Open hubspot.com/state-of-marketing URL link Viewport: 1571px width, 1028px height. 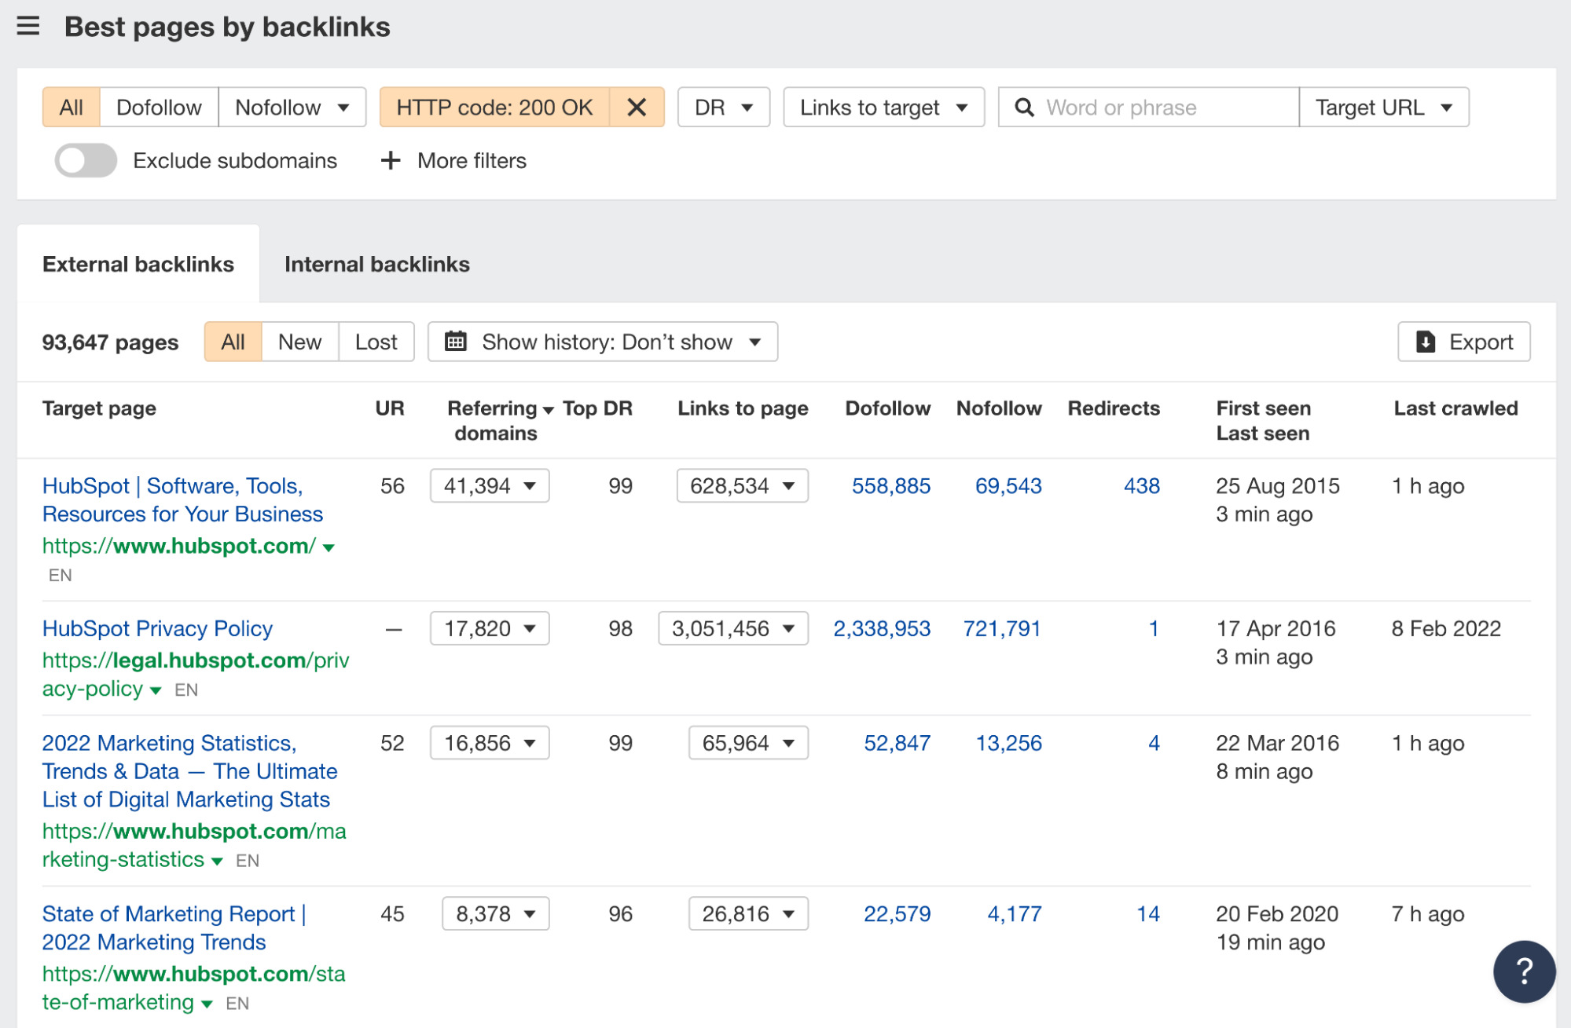pos(193,988)
